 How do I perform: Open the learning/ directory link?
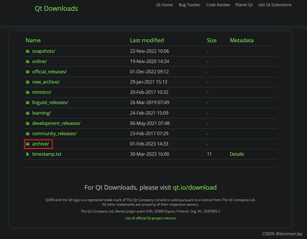[42, 113]
